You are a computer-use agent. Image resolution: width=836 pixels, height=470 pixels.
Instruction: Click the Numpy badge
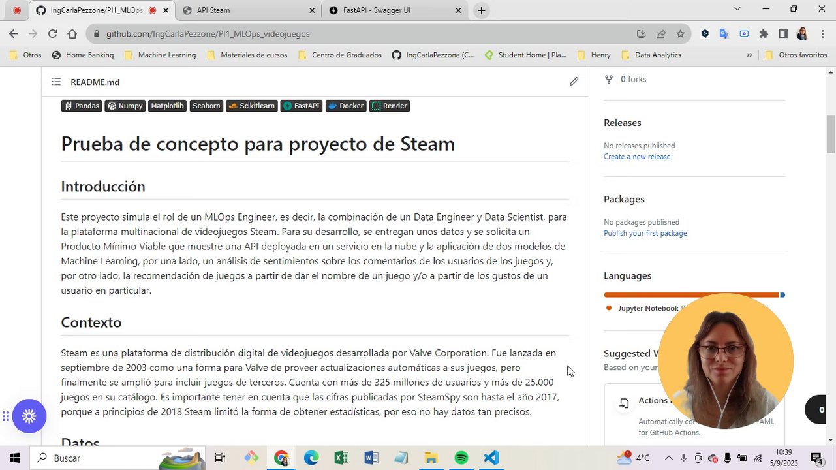[125, 106]
